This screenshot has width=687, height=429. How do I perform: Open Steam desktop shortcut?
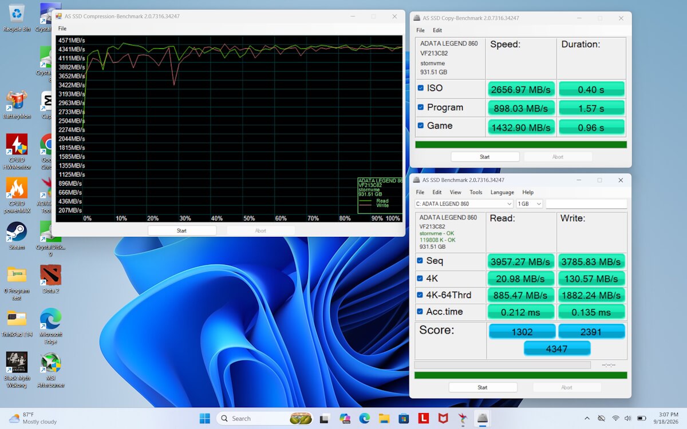point(17,236)
